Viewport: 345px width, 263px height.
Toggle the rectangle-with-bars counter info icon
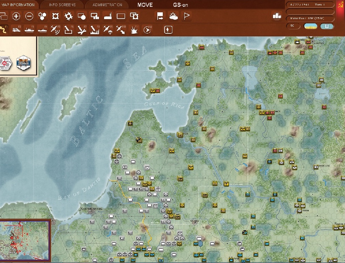[x=95, y=16]
